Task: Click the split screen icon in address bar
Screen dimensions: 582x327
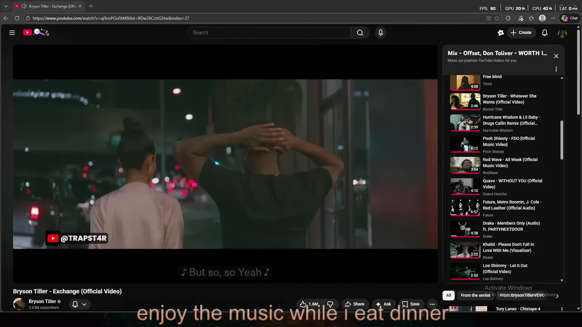Action: point(488,18)
